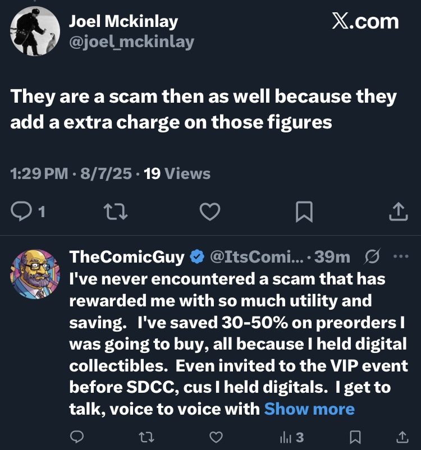This screenshot has height=450, width=421.
Task: Share TheComicGuy's reply
Action: (x=402, y=437)
